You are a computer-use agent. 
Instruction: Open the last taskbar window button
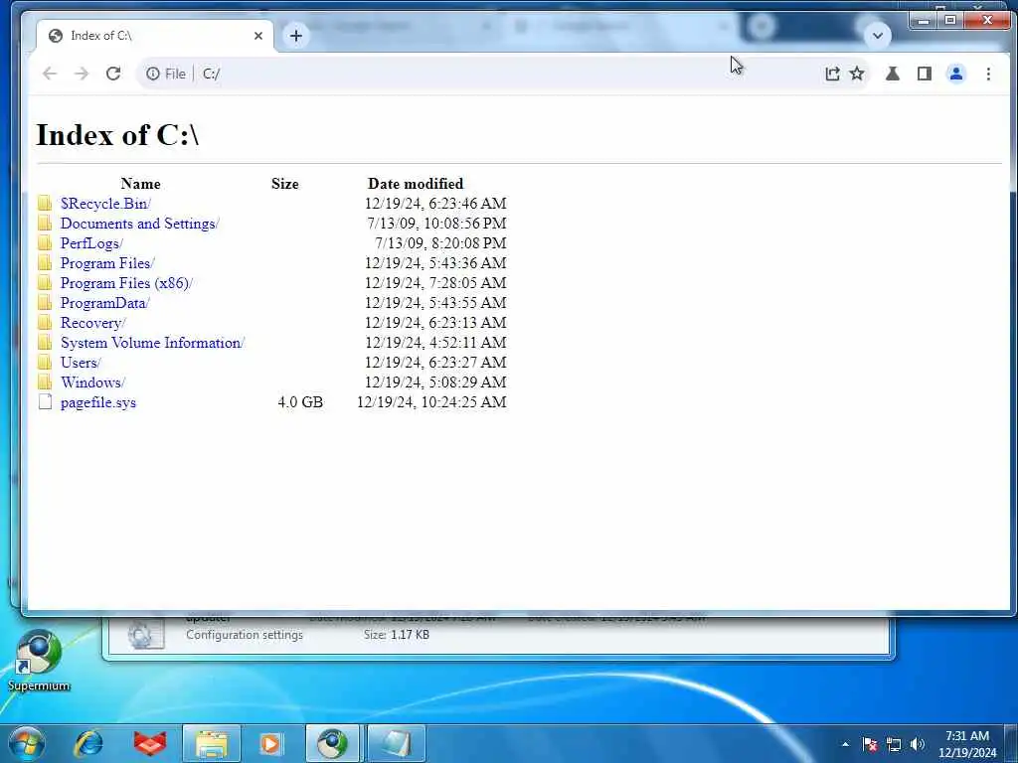[x=396, y=743]
